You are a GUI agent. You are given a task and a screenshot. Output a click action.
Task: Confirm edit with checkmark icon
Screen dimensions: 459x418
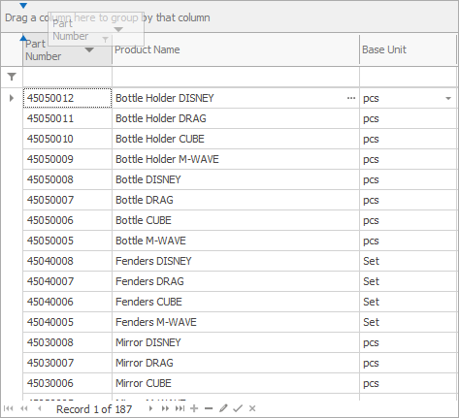click(x=238, y=408)
